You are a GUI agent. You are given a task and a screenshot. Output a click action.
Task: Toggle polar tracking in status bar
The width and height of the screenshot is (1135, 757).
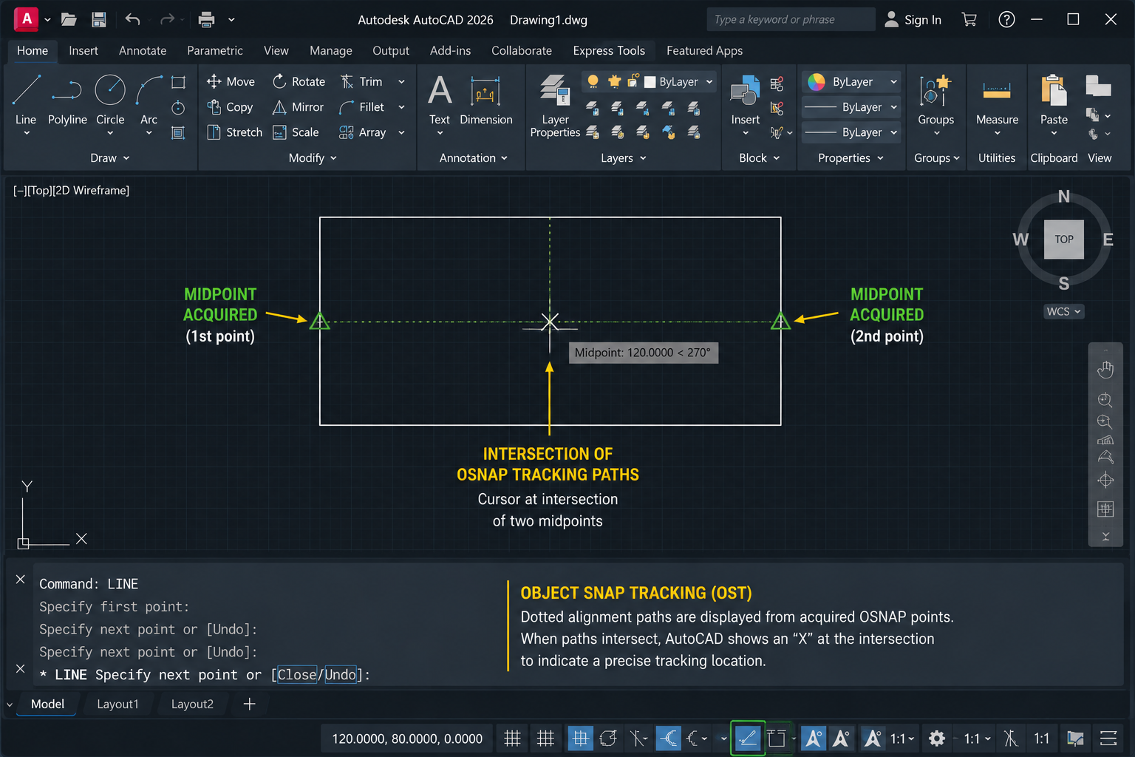[608, 738]
